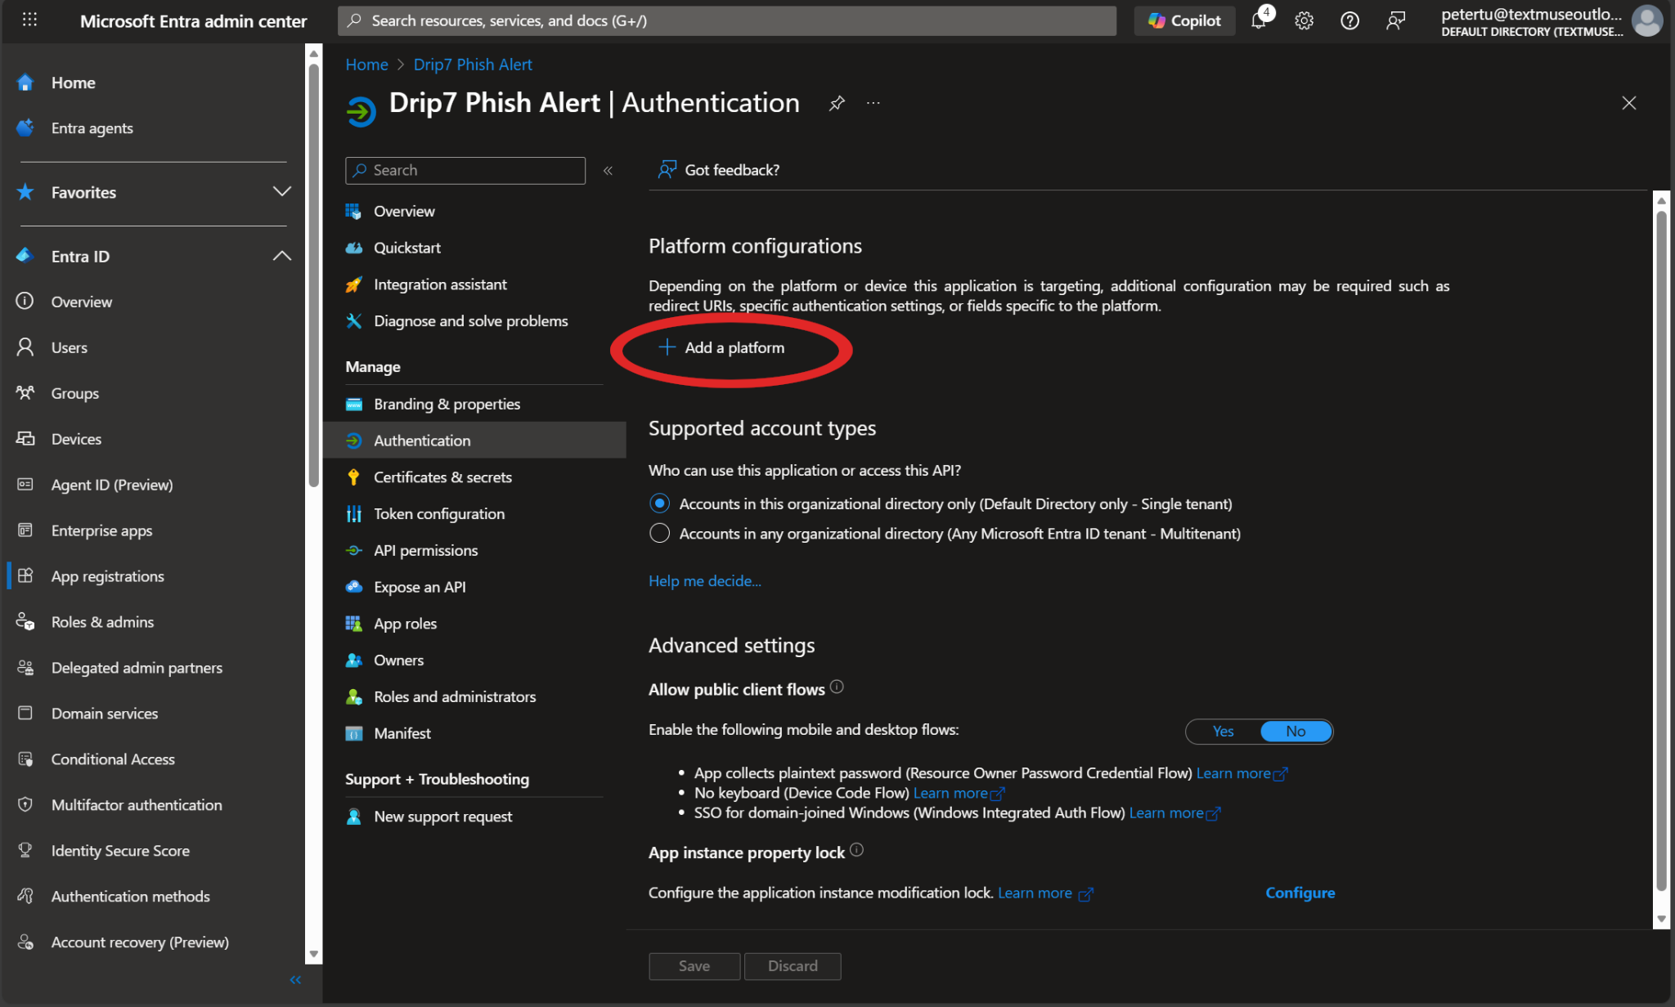
Task: Open Quickstart cloud icon
Action: point(353,248)
